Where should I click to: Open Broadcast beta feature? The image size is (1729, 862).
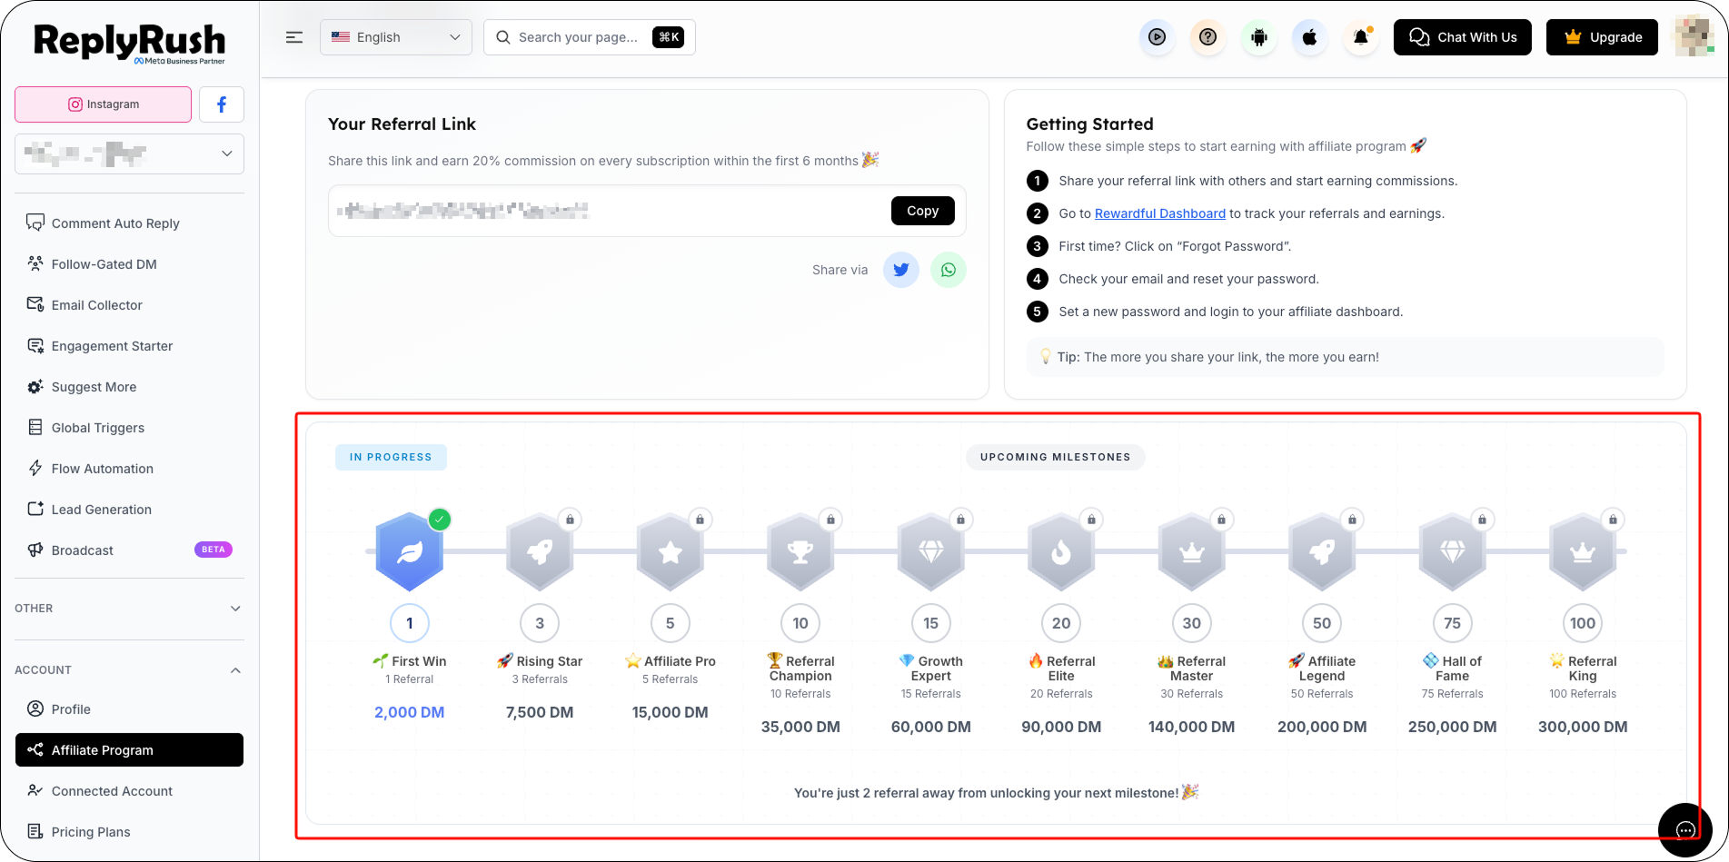[129, 550]
